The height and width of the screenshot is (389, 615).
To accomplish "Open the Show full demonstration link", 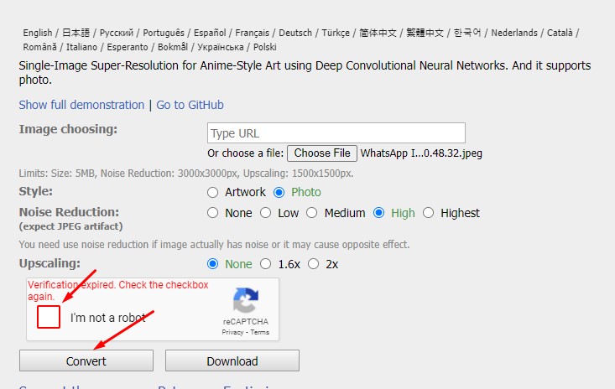I will [81, 105].
